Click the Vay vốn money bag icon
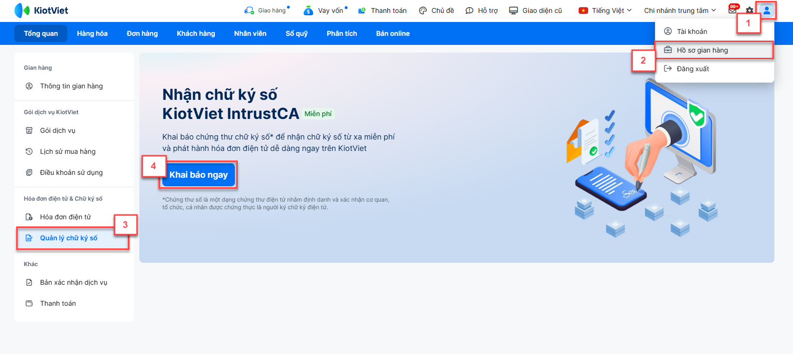Viewport: 793px width, 354px height. [308, 11]
